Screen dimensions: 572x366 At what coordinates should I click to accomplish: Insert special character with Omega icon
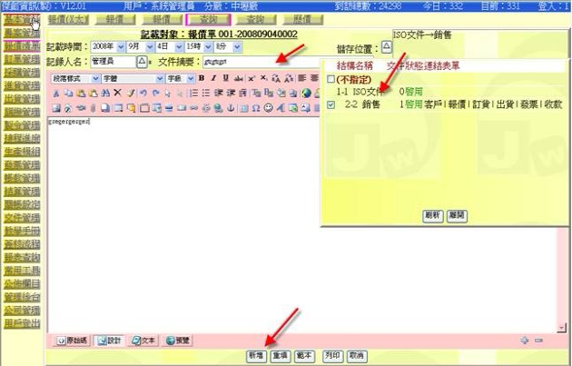[256, 108]
